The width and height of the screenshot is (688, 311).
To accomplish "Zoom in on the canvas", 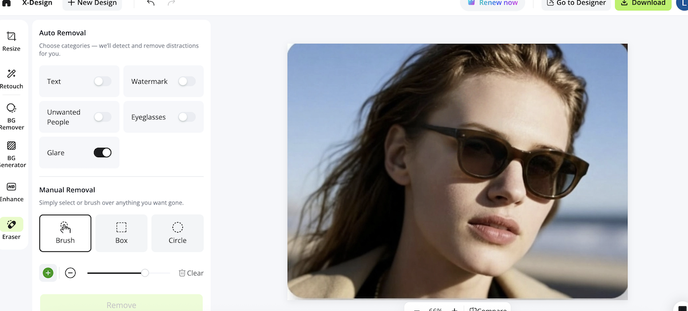I will pyautogui.click(x=454, y=309).
